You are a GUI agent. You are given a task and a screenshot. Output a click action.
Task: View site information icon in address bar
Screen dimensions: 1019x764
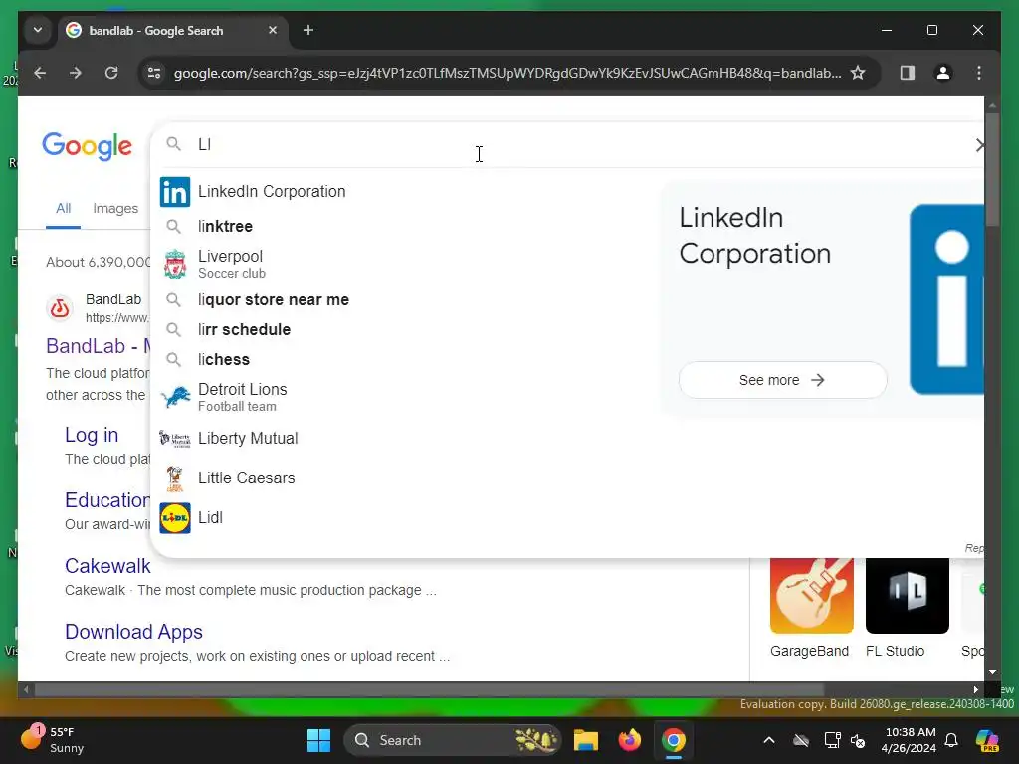154,73
